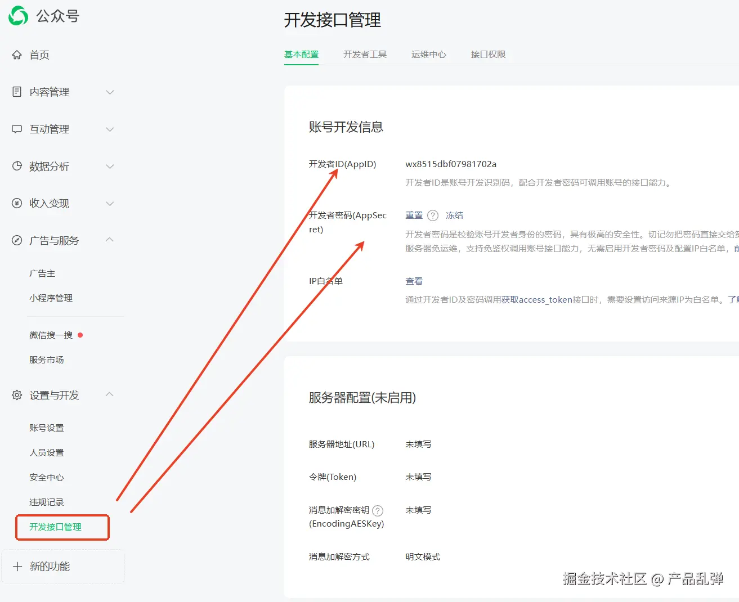
Task: Expand the 内容管理 chevron
Action: (110, 92)
